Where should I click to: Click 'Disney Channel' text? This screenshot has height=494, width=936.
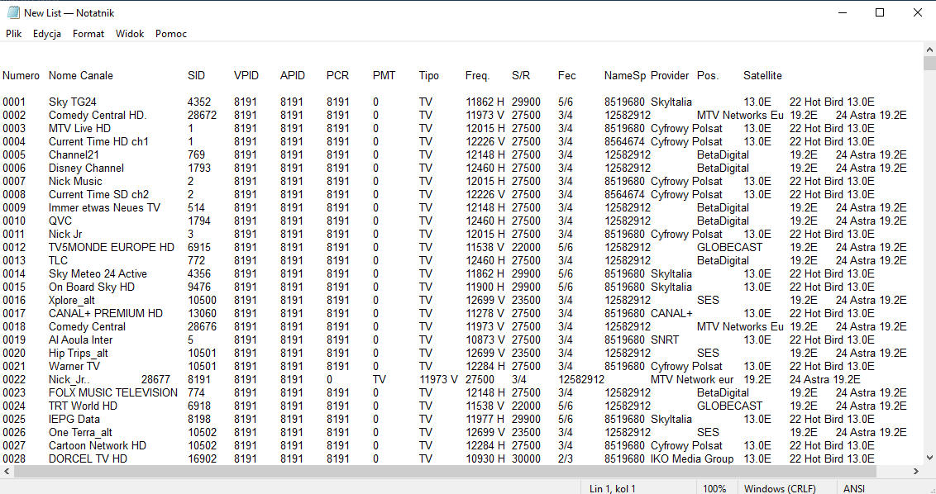point(86,169)
